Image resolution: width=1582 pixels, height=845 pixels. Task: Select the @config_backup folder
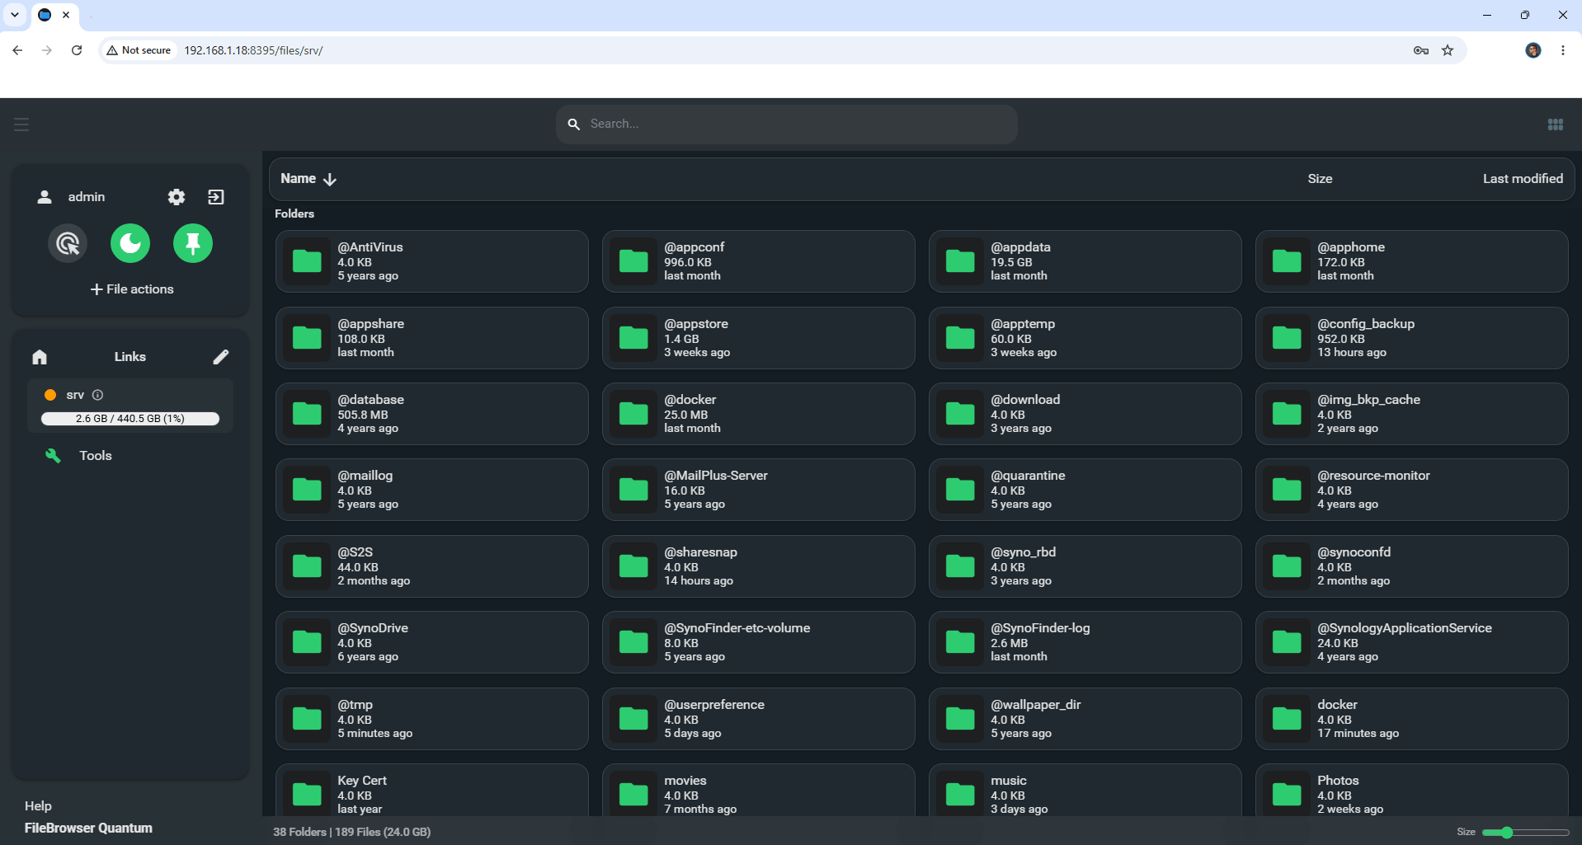coord(1412,338)
